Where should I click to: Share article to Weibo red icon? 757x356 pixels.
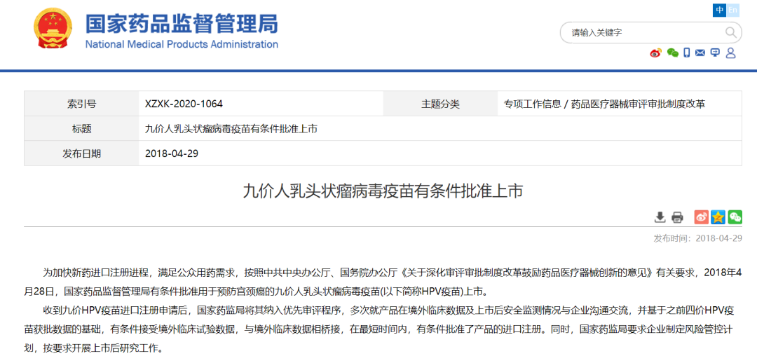click(702, 217)
